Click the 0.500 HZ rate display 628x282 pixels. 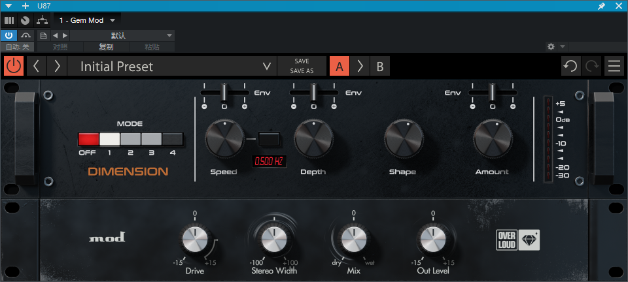(x=269, y=161)
